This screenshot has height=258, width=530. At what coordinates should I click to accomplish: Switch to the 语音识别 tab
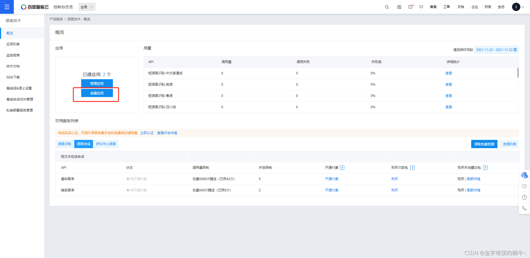pyautogui.click(x=65, y=144)
